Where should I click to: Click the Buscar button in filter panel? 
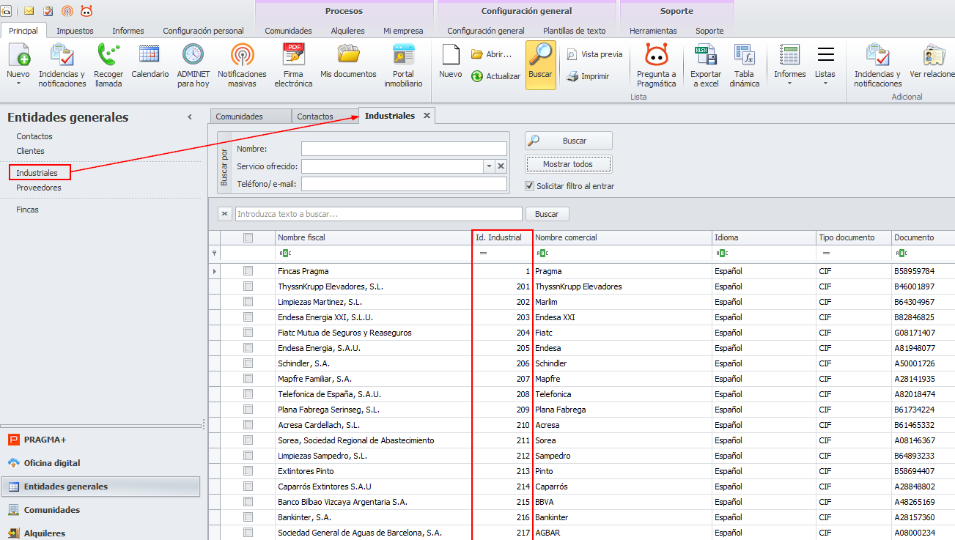[x=569, y=141]
